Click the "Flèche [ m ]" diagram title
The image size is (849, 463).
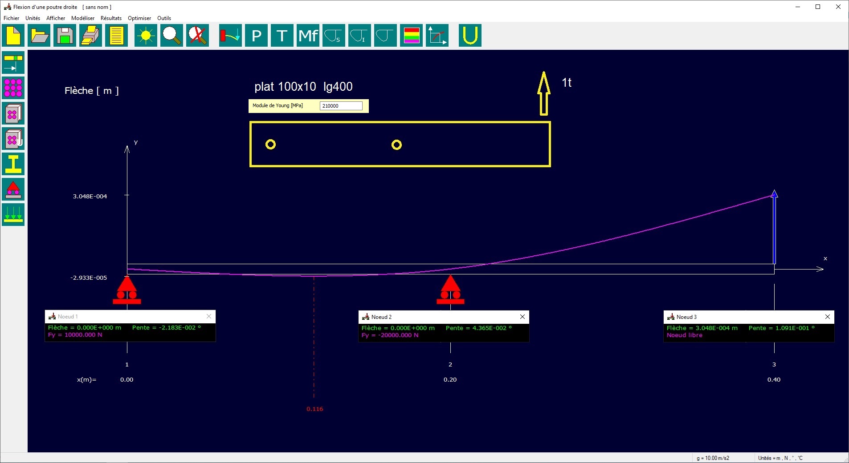[92, 91]
